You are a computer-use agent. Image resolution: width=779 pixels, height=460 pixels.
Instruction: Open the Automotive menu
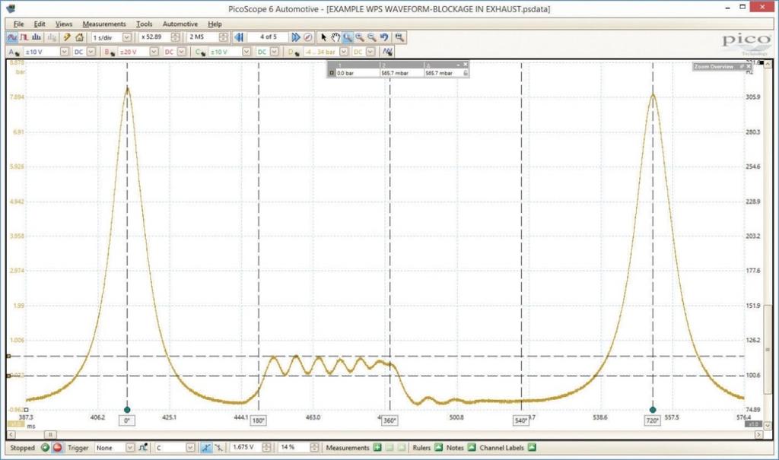(x=180, y=24)
